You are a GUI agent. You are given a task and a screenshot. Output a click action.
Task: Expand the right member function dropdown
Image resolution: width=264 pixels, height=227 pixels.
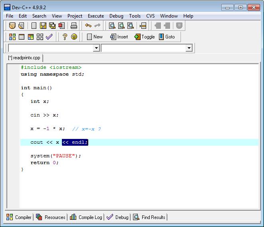[189, 48]
